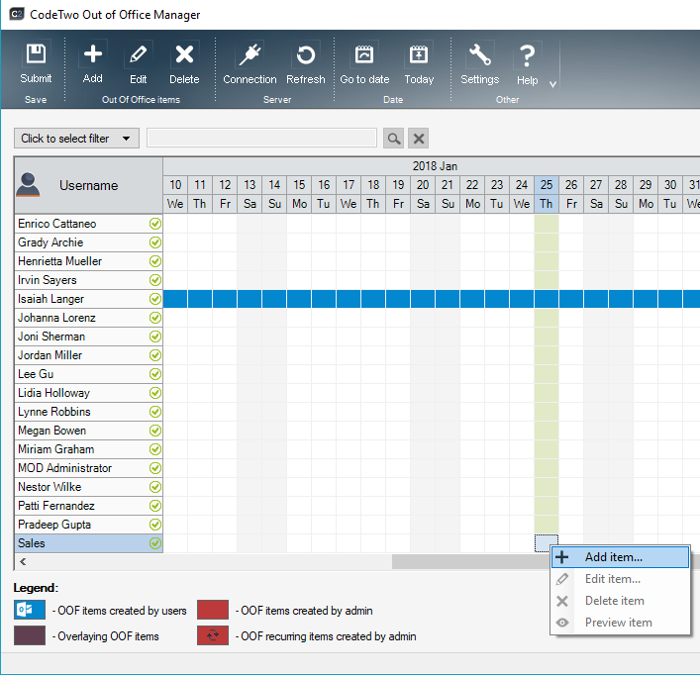This screenshot has width=700, height=675.
Task: Click green status check for Isaiah Langer
Action: coord(155,299)
